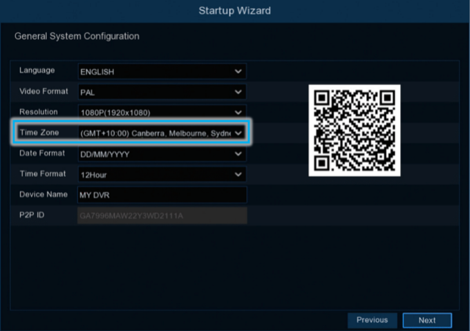Viewport: 470px width, 331px height.
Task: Expand the highlighted Time Zone dropdown
Action: coord(161,133)
